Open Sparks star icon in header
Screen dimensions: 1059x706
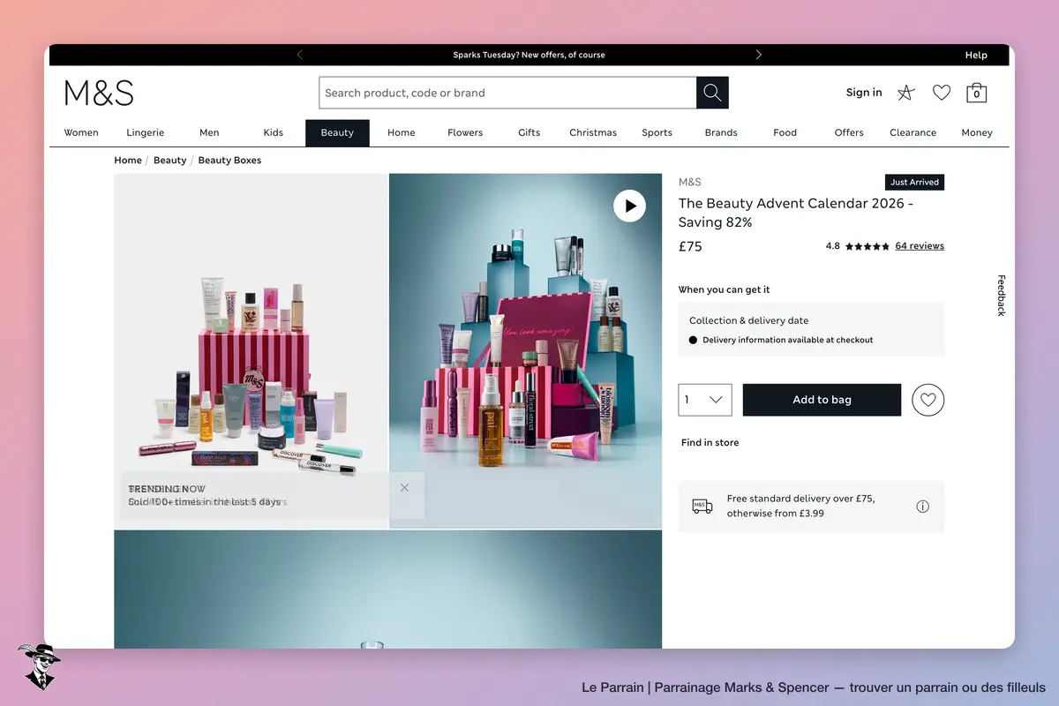905,93
